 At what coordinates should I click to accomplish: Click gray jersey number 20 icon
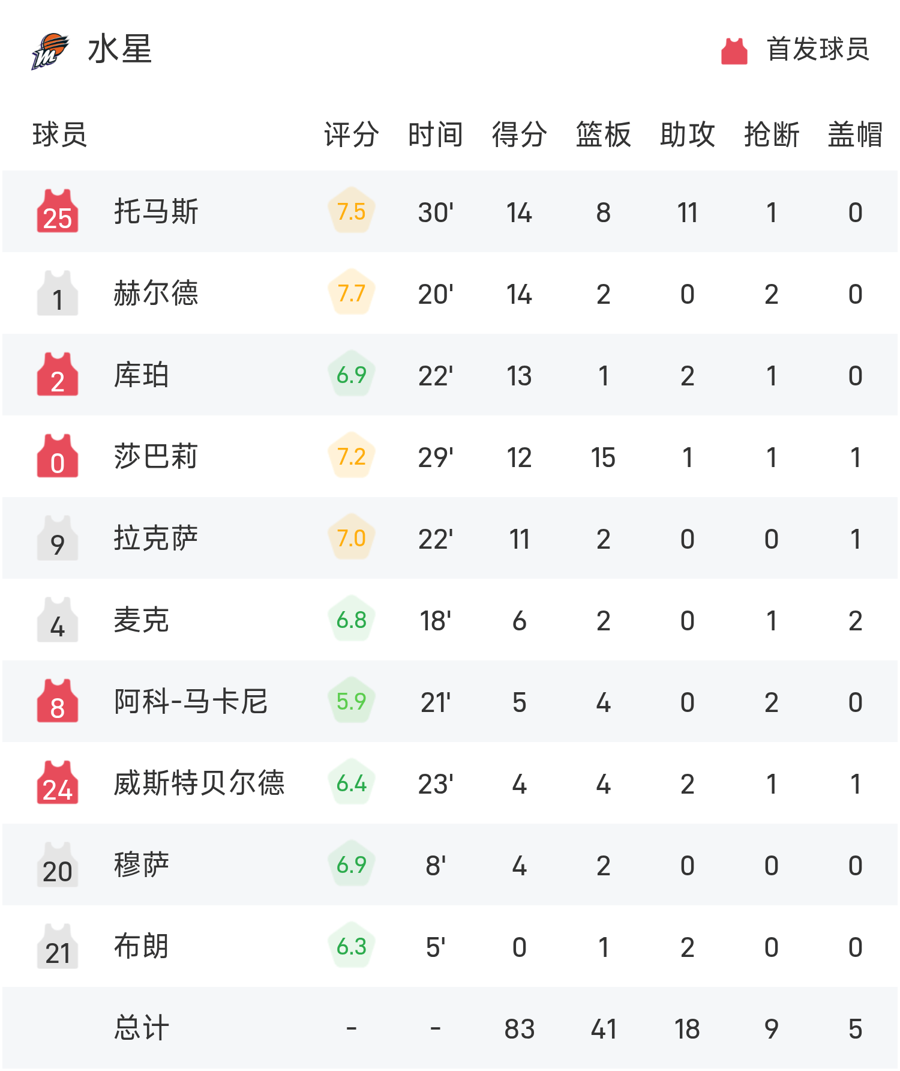pyautogui.click(x=58, y=864)
